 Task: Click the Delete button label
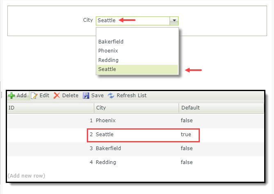[x=70, y=96]
